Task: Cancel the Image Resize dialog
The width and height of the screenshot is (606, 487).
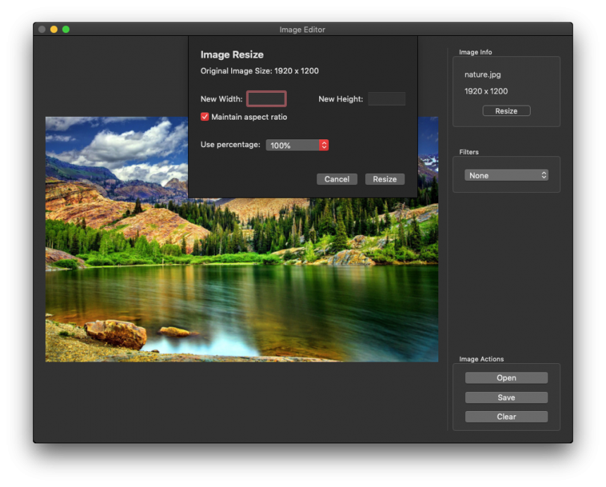Action: pos(337,179)
